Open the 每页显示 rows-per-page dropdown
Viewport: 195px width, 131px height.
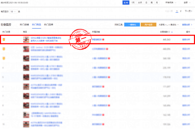click(x=13, y=12)
